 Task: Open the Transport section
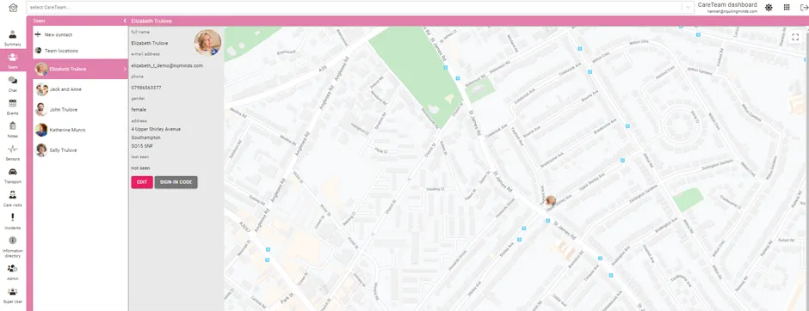[x=12, y=175]
